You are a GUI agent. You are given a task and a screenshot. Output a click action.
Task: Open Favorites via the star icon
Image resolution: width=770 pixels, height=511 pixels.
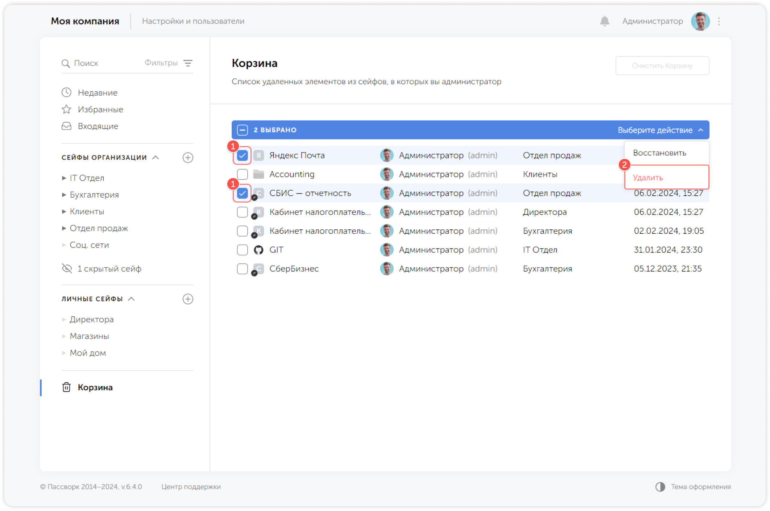[x=66, y=109]
